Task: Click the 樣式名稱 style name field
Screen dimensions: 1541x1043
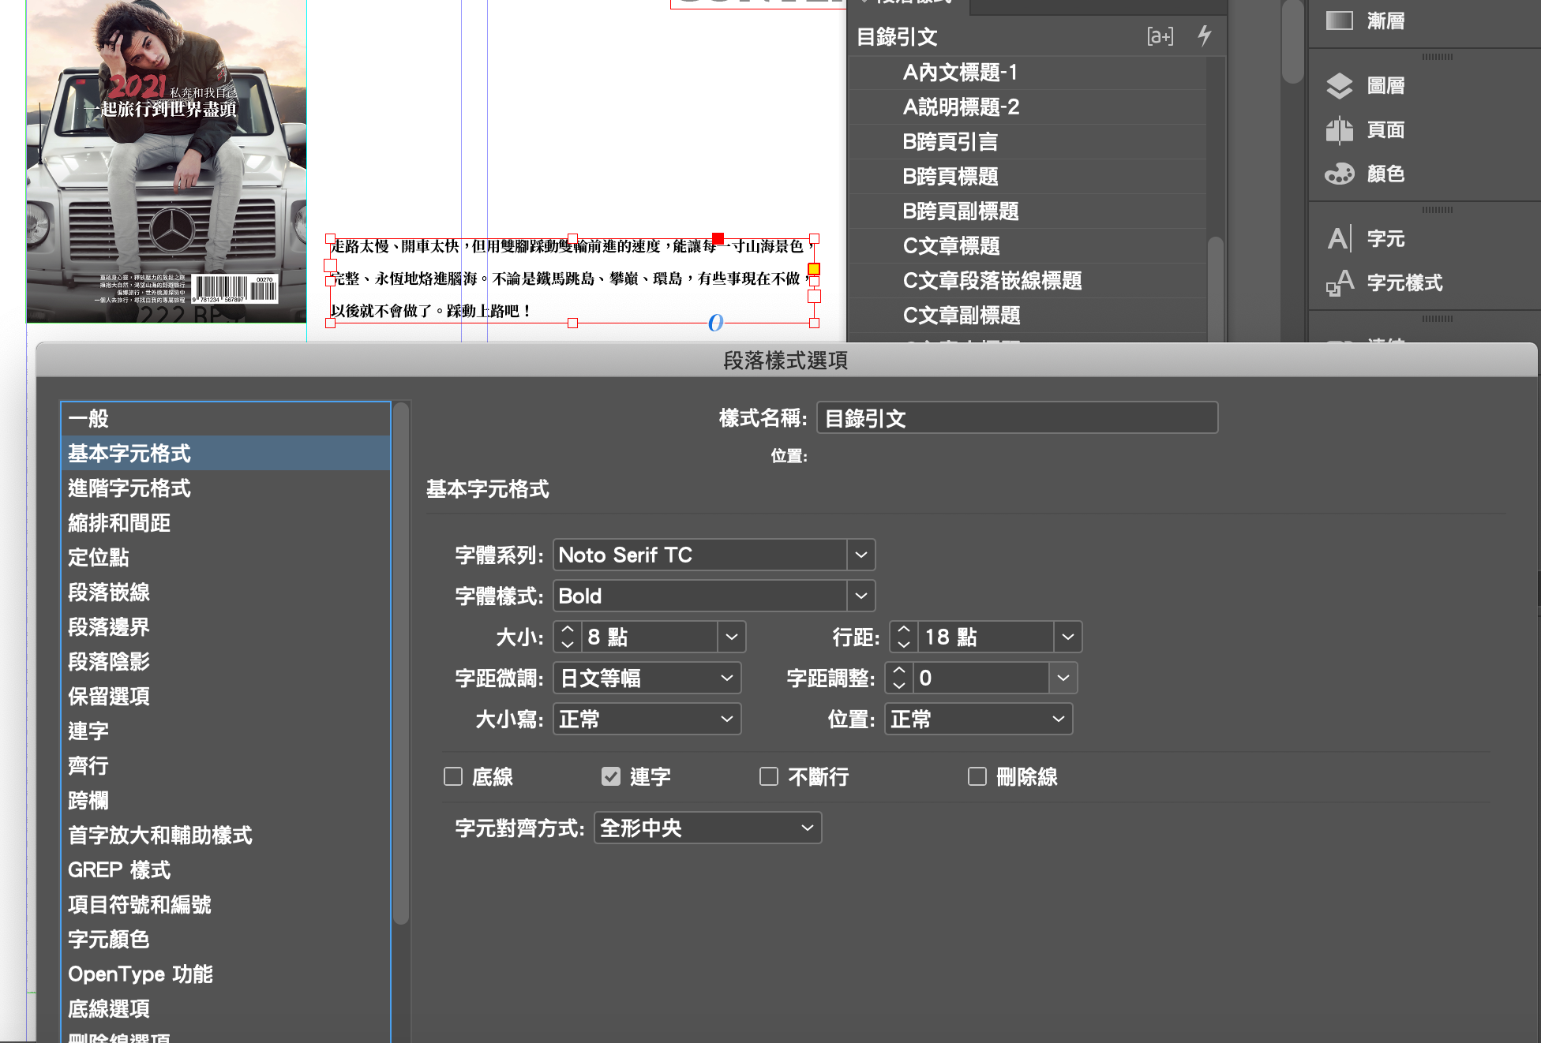Action: pos(1017,418)
